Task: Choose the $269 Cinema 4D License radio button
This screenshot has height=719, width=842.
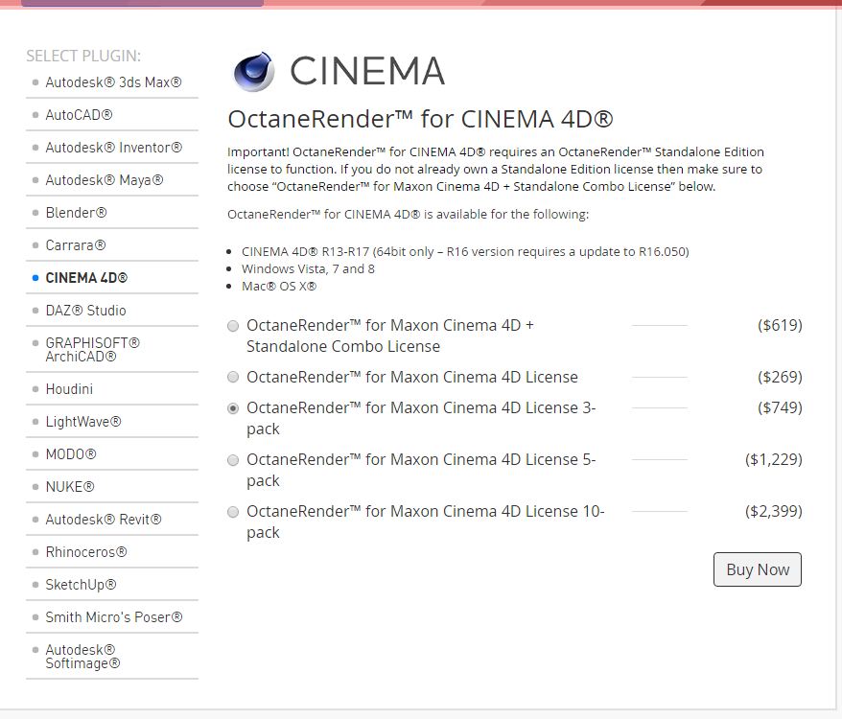Action: click(233, 377)
